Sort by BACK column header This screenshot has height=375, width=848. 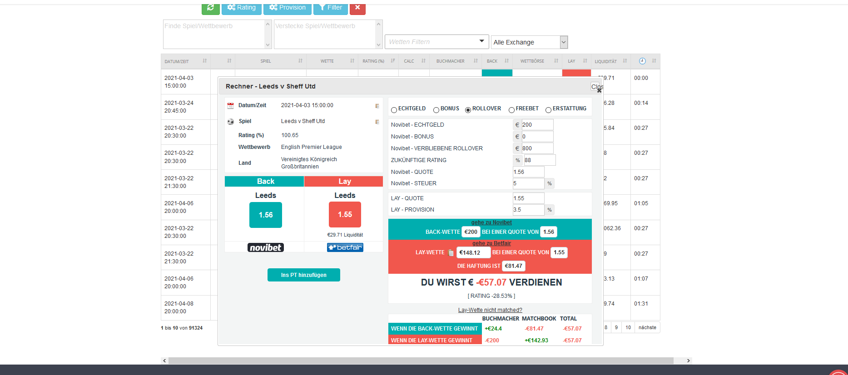pos(497,61)
